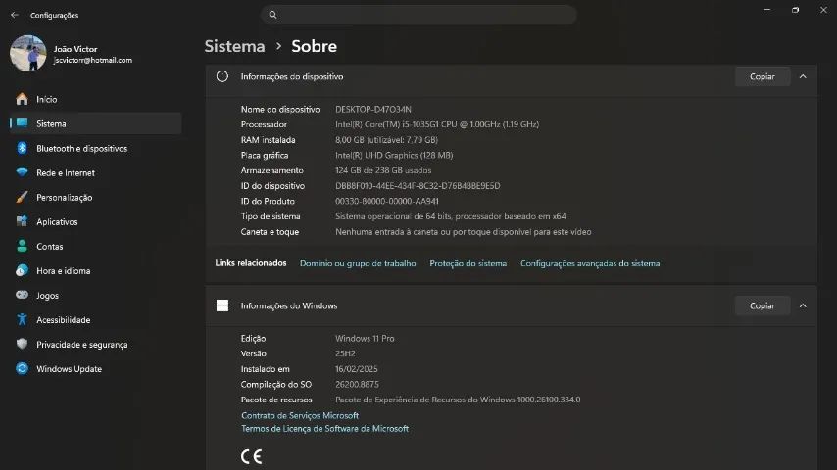This screenshot has width=837, height=470.
Task: Go to Início in the sidebar
Action: [95, 99]
